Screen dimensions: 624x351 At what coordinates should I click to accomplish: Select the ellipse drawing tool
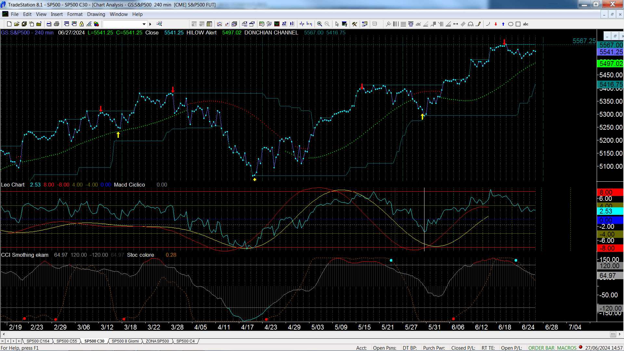point(511,24)
